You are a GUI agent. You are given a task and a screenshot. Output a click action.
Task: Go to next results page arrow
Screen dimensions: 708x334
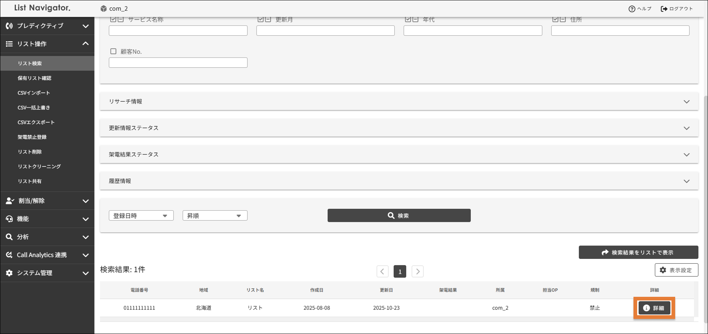418,271
